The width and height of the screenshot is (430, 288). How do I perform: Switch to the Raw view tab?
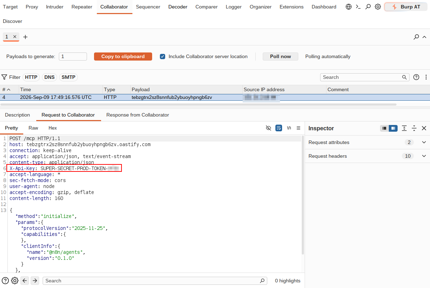33,128
